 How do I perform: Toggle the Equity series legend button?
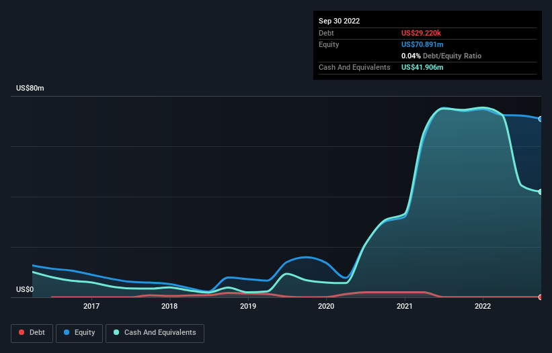[79, 333]
